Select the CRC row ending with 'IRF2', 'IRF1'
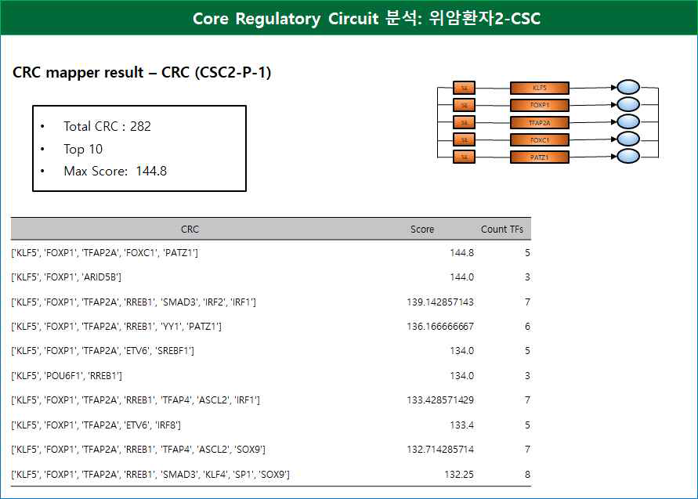This screenshot has height=499, width=698. [x=270, y=302]
